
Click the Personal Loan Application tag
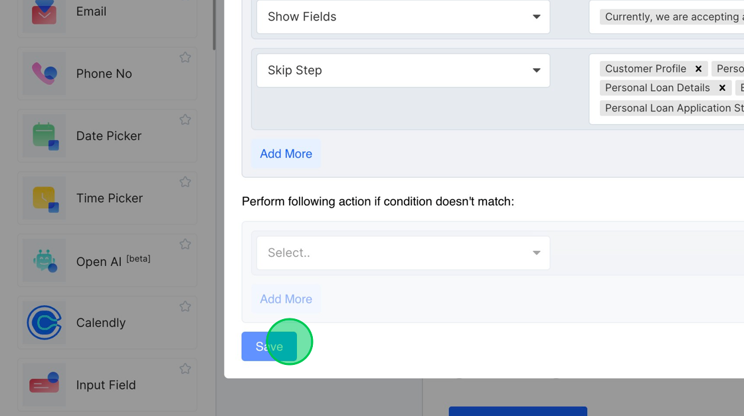tap(672, 108)
